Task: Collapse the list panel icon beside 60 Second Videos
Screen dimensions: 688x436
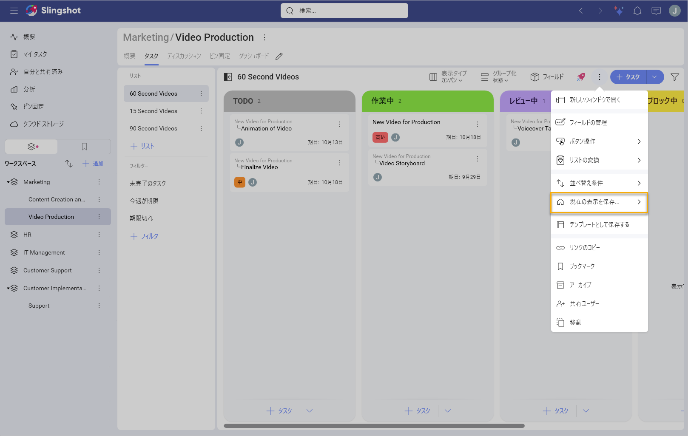Action: (228, 77)
